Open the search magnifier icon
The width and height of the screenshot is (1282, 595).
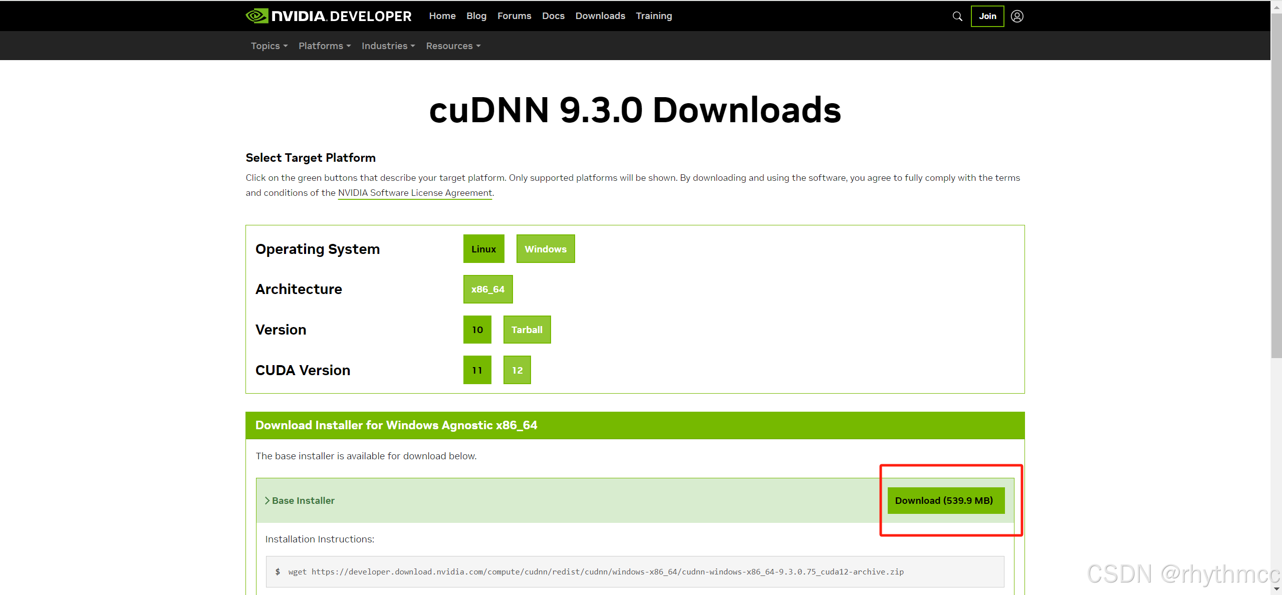pyautogui.click(x=957, y=16)
